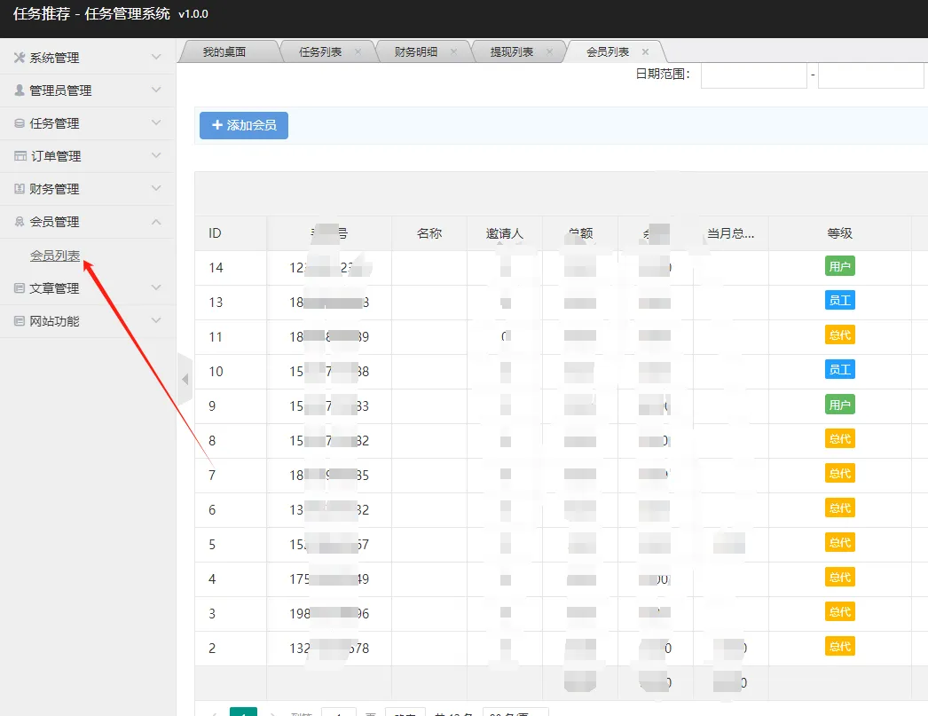Viewport: 928px width, 716px height.
Task: Click the 总代 badge in row ID 2
Action: click(840, 647)
